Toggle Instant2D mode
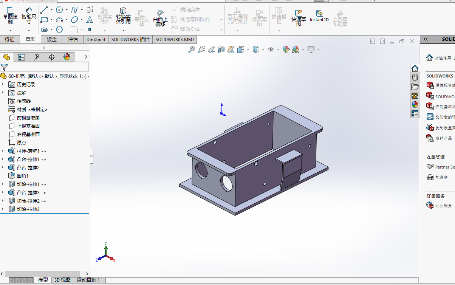The image size is (455, 285). 319,16
